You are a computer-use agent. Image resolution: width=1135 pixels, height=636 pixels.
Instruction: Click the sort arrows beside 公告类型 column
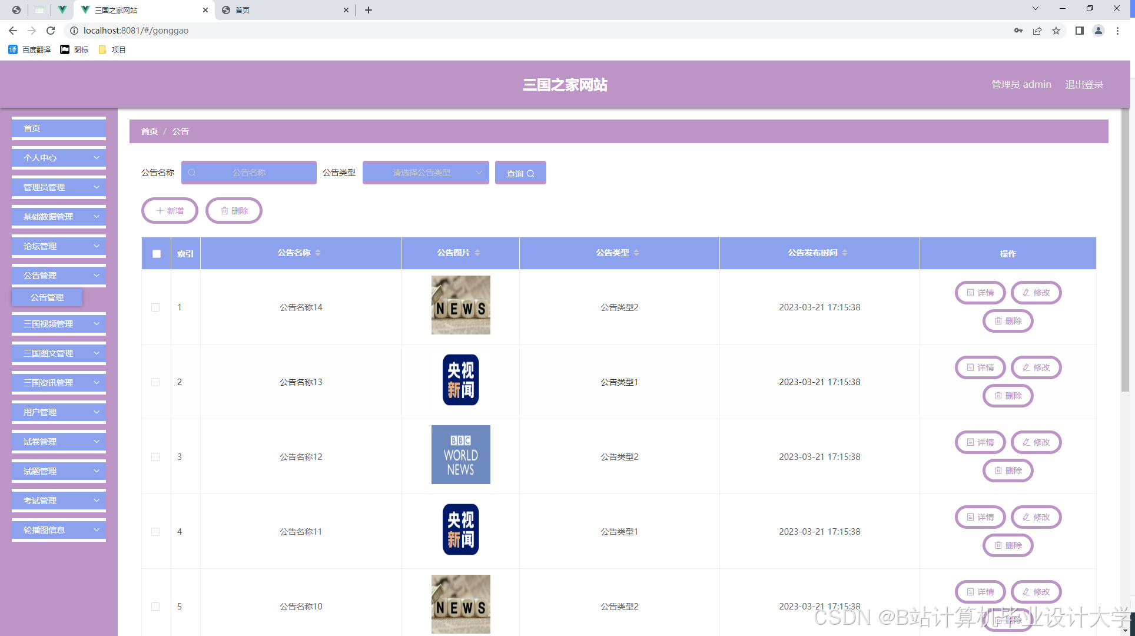pyautogui.click(x=636, y=253)
